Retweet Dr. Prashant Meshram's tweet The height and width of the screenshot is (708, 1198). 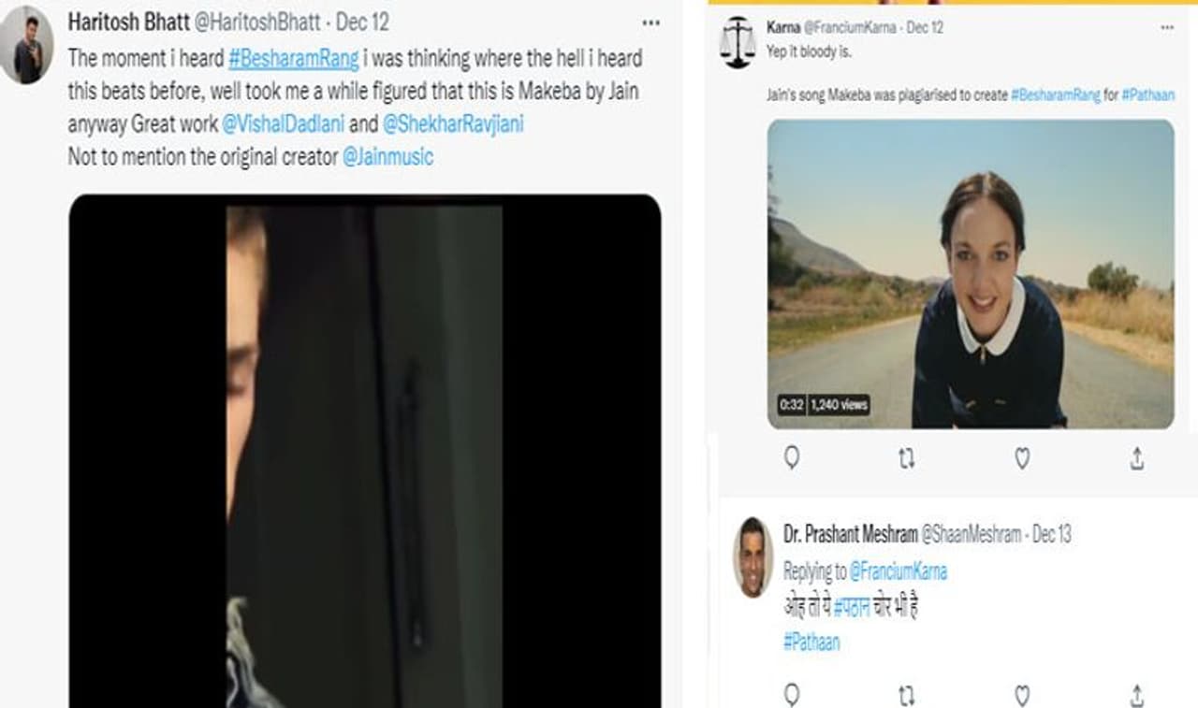906,695
